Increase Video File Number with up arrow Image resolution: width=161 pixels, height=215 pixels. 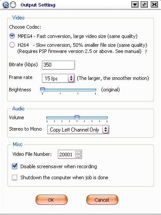(78, 152)
